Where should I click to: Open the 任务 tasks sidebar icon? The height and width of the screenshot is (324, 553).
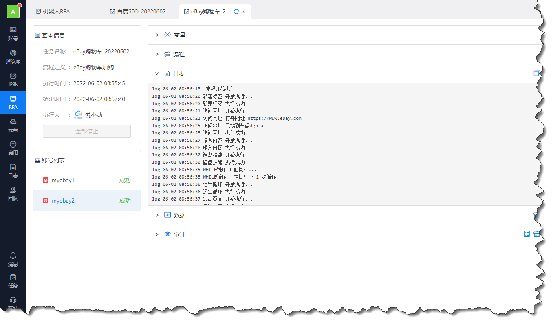13,281
